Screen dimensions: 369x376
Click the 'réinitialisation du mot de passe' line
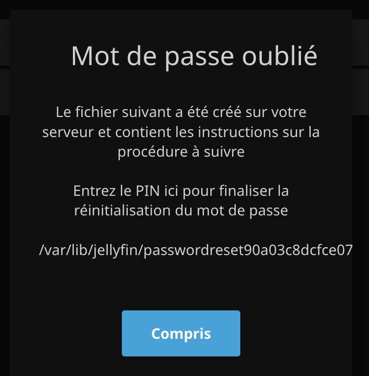(181, 211)
